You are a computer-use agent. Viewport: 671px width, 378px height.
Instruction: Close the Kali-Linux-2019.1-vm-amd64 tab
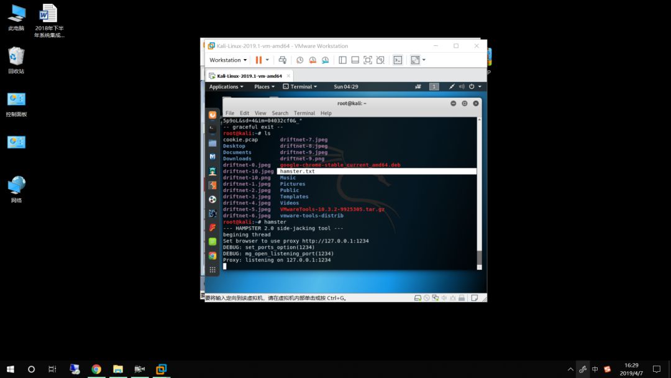point(288,76)
